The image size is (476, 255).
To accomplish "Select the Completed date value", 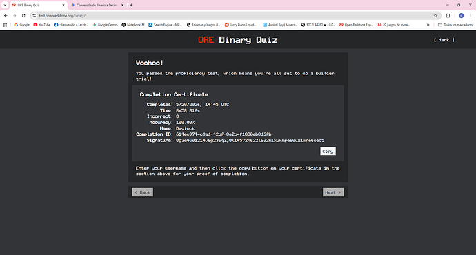I will coord(203,104).
